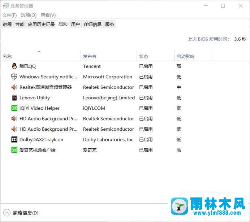250x222 pixels.
Task: Sort by the 启动影响 column header
Action: pyautogui.click(x=193, y=56)
